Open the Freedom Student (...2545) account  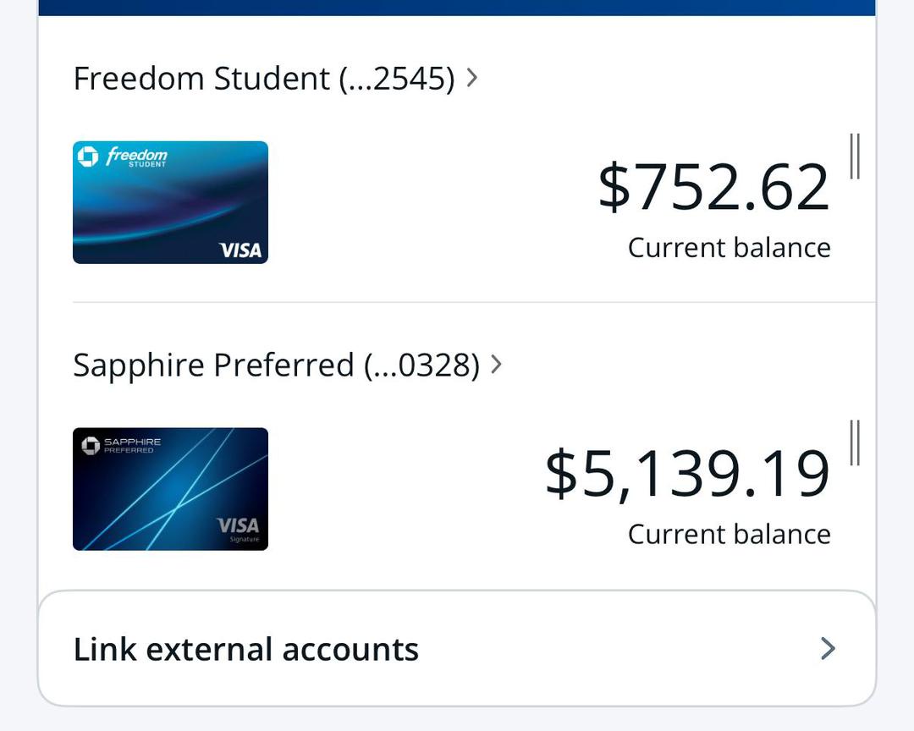(263, 79)
